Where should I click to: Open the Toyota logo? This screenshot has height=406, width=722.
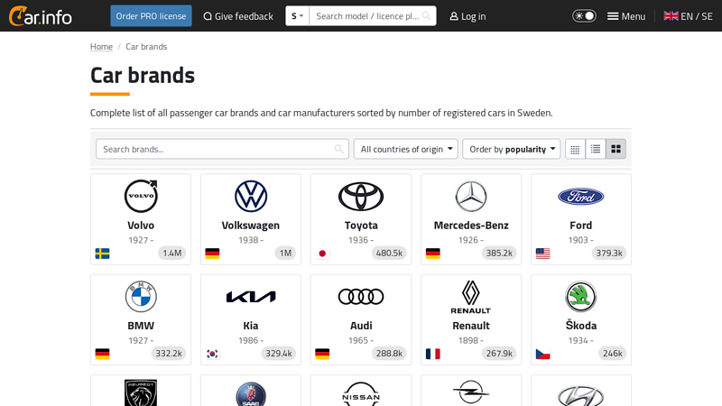(x=361, y=196)
